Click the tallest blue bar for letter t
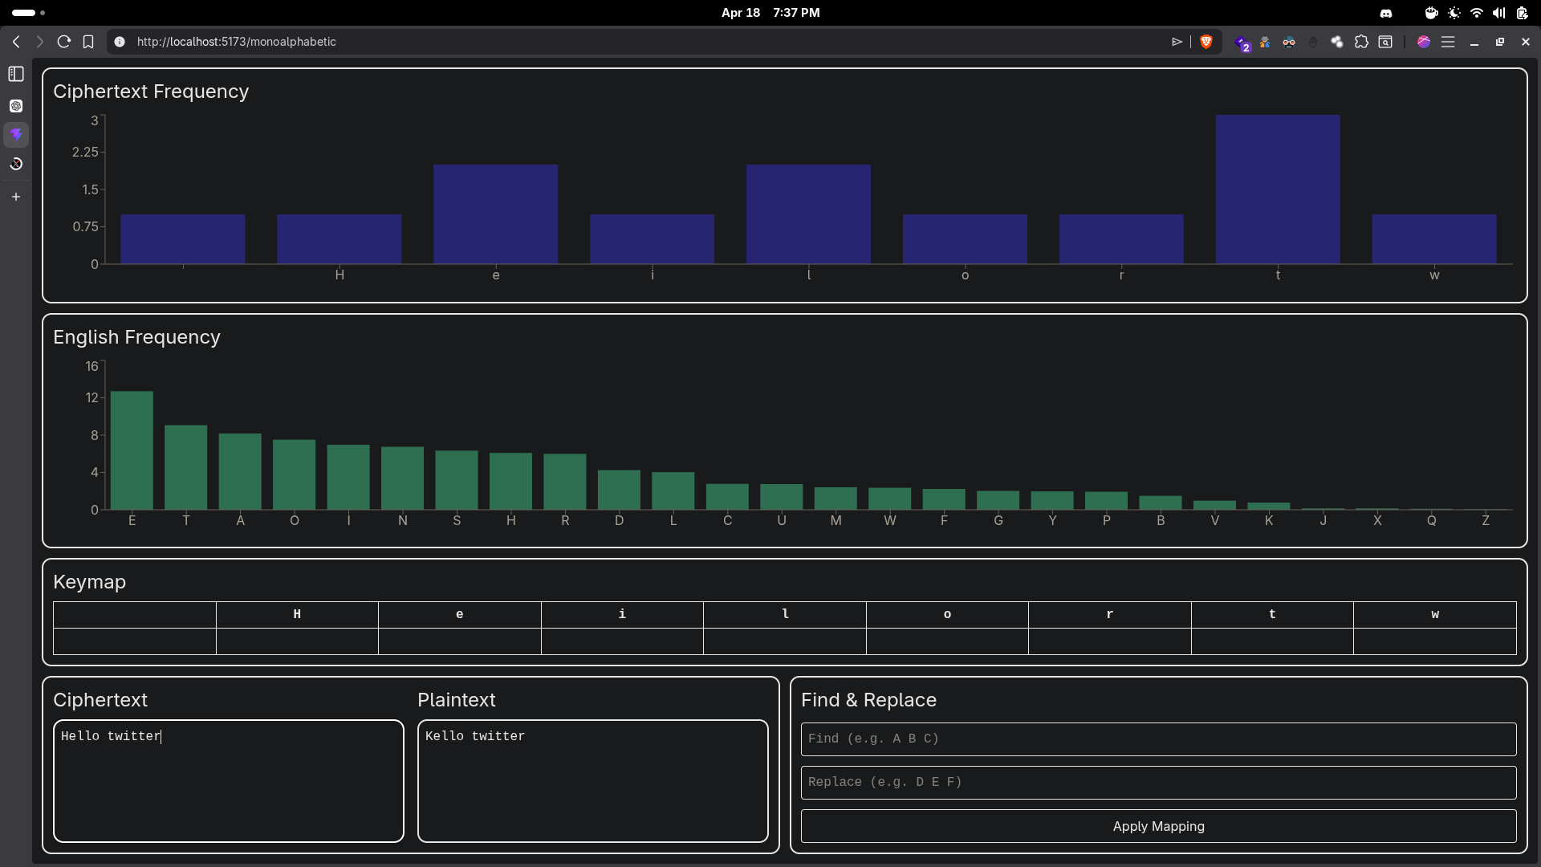Image resolution: width=1541 pixels, height=867 pixels. pos(1277,189)
